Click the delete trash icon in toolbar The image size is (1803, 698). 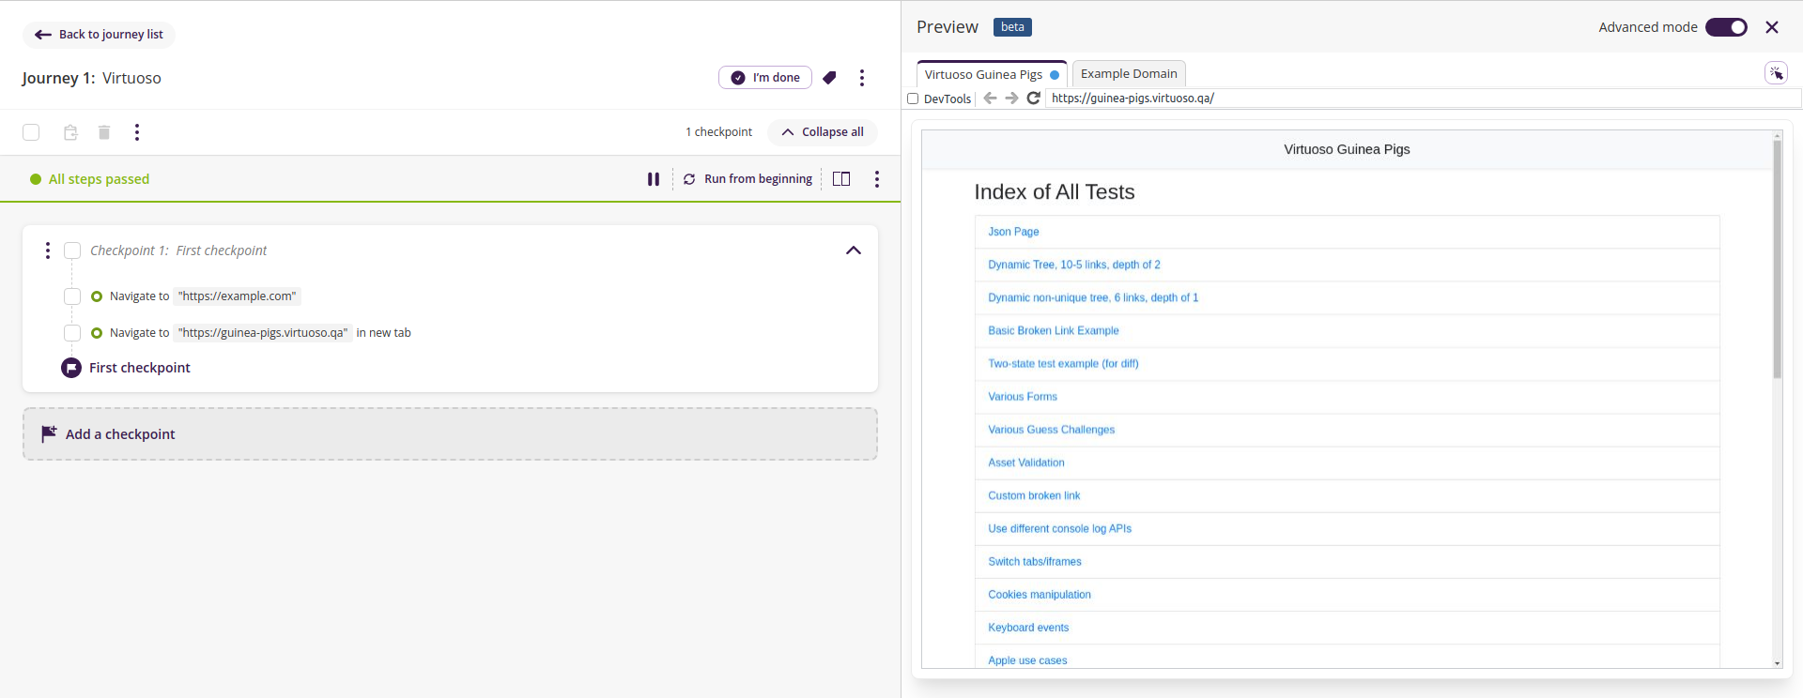click(x=104, y=132)
